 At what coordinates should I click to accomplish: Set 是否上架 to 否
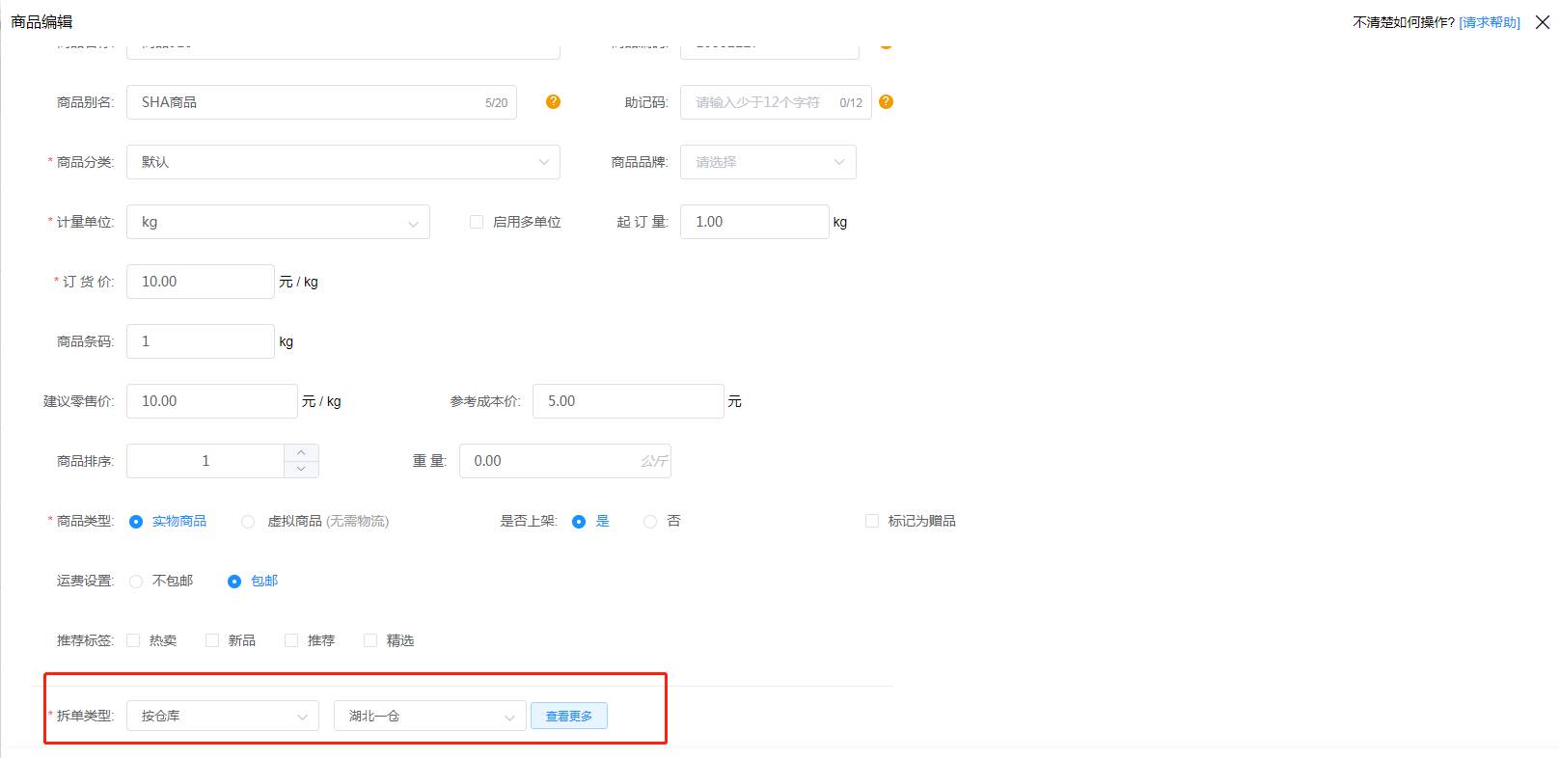650,522
